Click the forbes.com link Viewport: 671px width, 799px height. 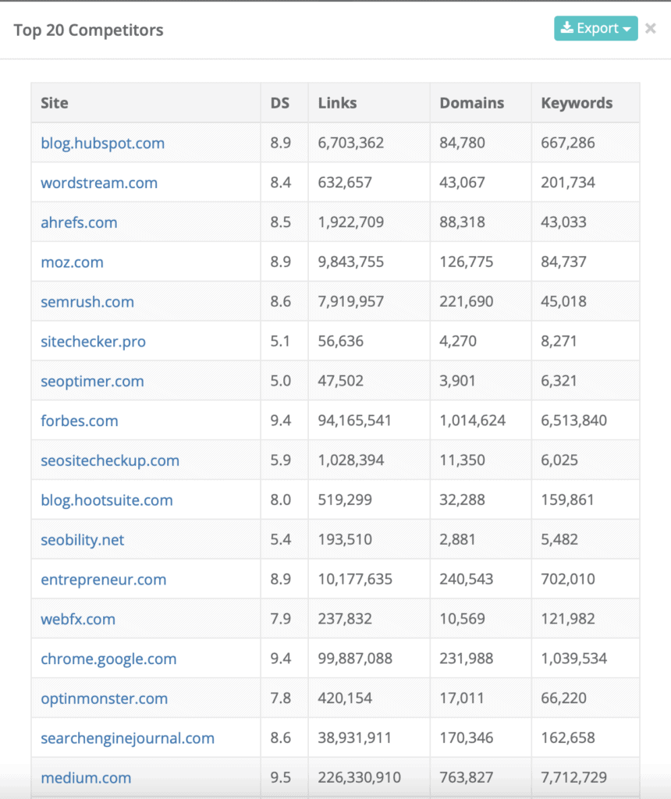(x=80, y=421)
